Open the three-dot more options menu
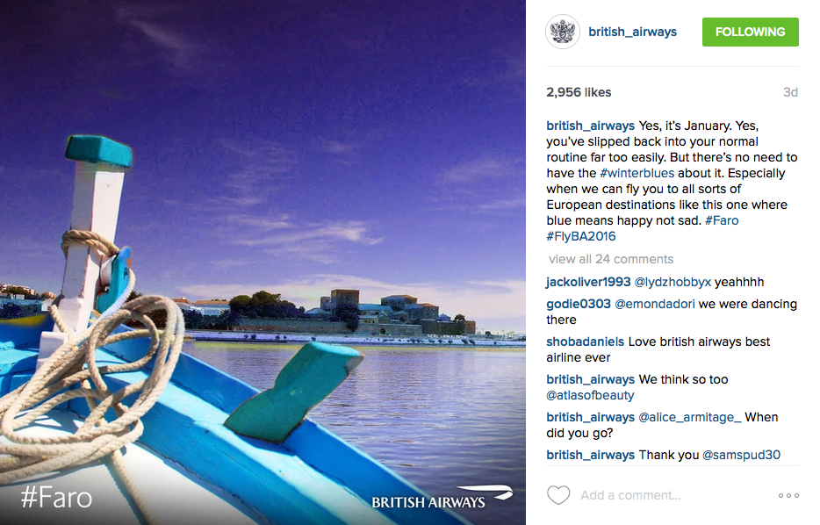The image size is (820, 525). tap(788, 495)
